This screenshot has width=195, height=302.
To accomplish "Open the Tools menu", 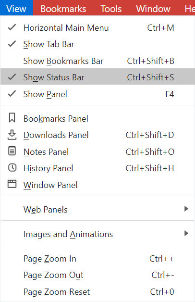I will (111, 9).
